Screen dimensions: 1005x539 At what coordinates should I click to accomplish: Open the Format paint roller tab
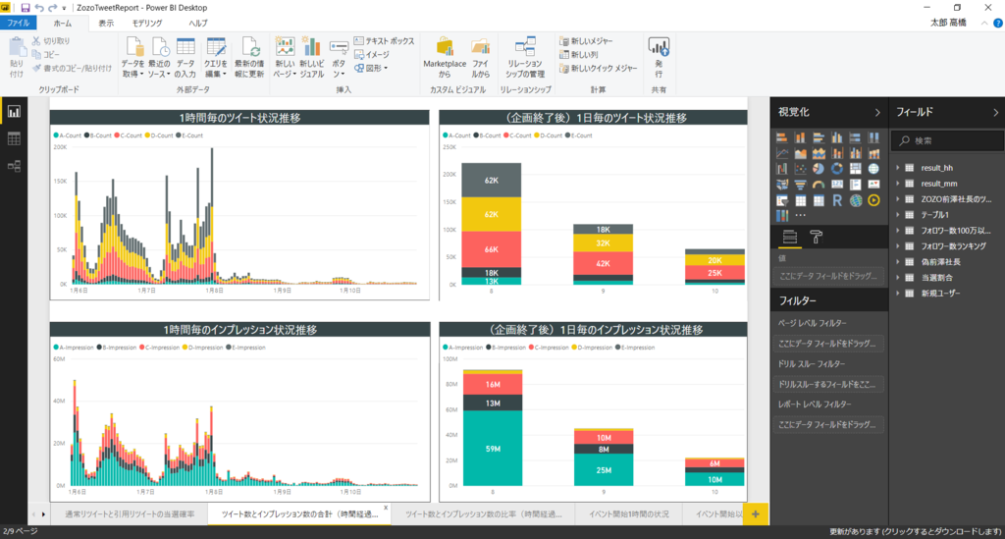point(816,238)
